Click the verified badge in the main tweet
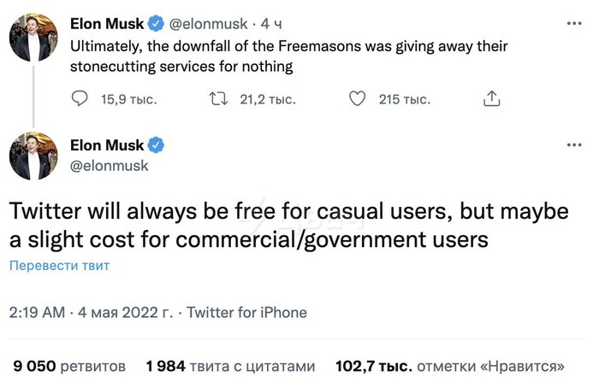The height and width of the screenshot is (388, 599). coord(157,144)
